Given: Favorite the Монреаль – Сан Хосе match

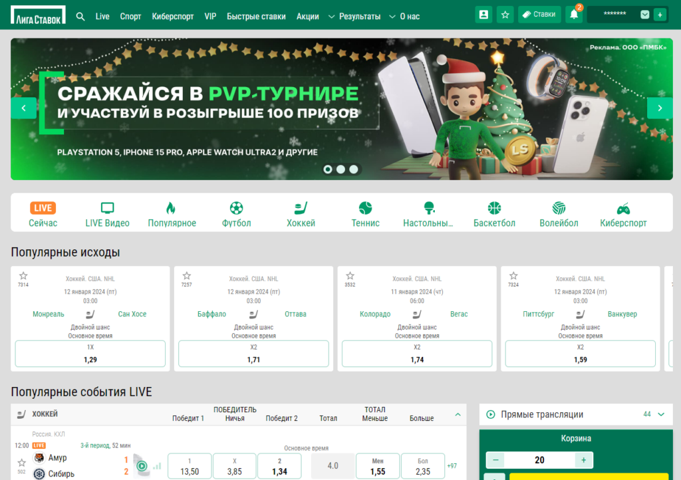Looking at the screenshot, I should 23,276.
